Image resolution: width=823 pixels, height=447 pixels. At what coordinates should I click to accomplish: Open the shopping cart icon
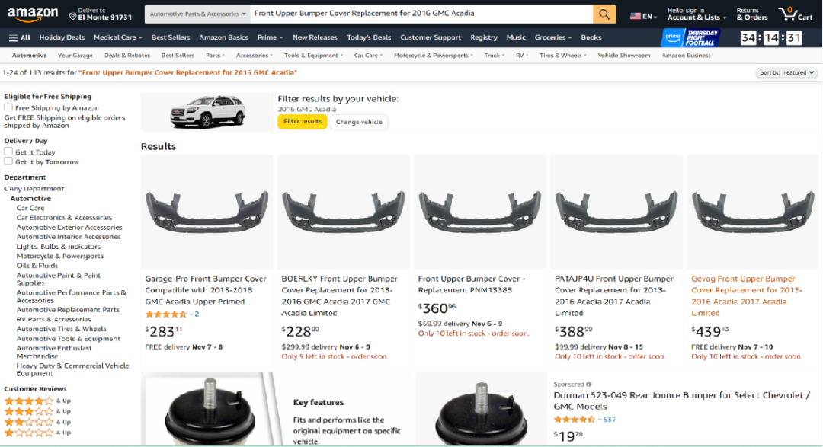coord(795,14)
